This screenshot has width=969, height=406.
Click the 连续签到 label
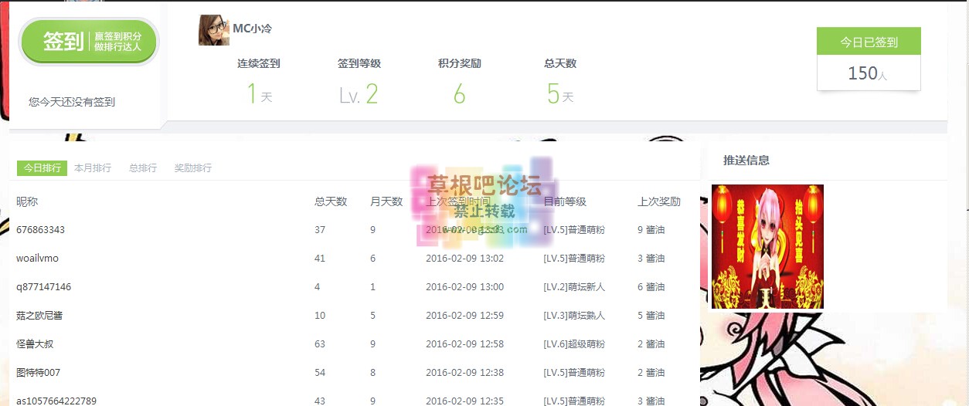pyautogui.click(x=259, y=63)
